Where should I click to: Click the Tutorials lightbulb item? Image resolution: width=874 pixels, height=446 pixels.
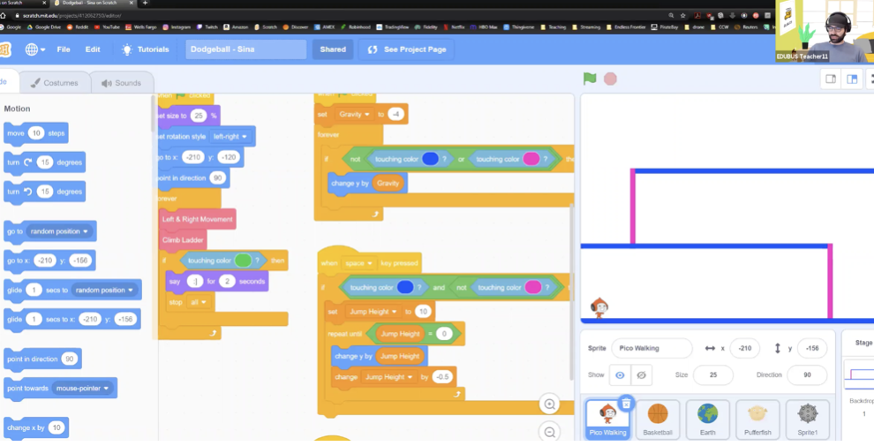pyautogui.click(x=146, y=49)
